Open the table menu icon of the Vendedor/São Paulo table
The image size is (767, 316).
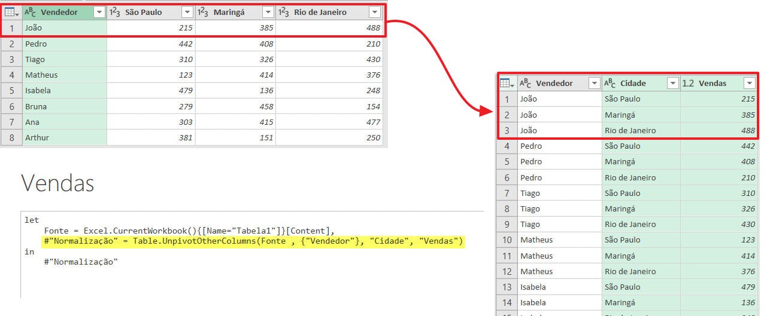(x=11, y=12)
